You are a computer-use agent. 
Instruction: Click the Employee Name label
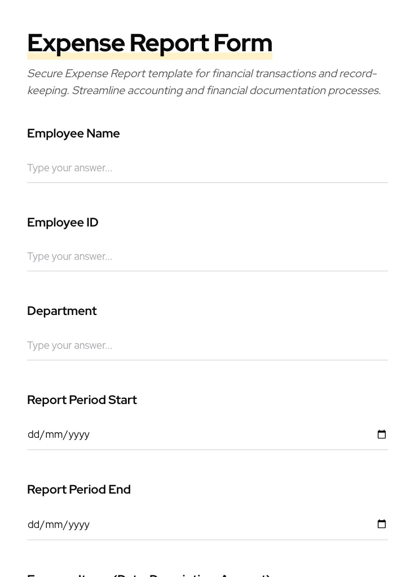tap(73, 134)
